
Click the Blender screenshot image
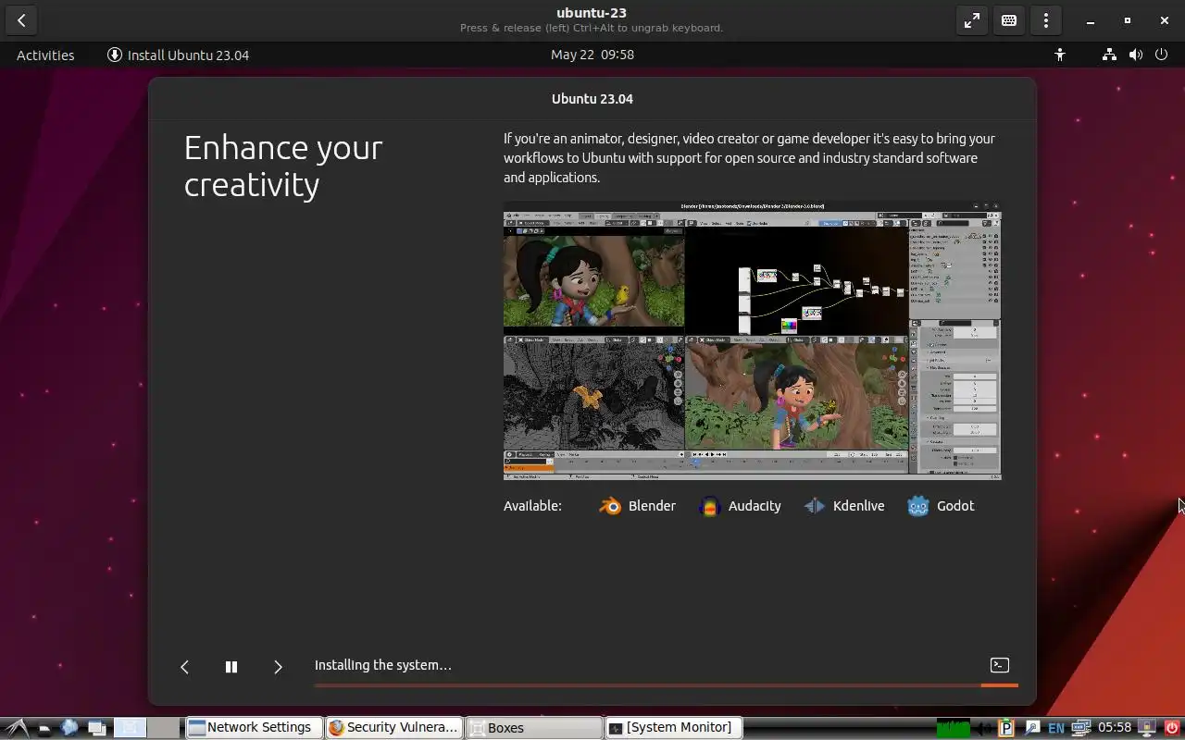(752, 341)
